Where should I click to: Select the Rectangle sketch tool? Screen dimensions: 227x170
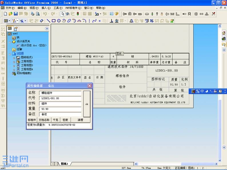click(53, 21)
